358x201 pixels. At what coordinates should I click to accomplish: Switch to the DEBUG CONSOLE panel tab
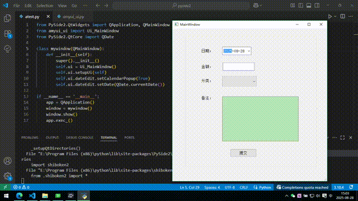tap(79, 137)
